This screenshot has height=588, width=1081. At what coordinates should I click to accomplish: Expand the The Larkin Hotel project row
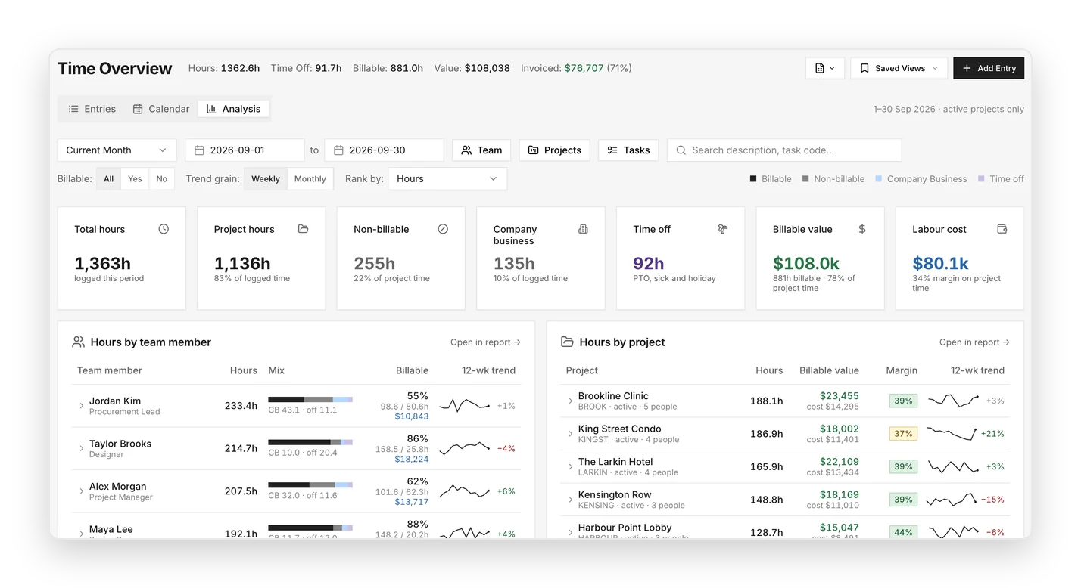point(571,467)
